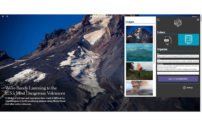Viewport: 202px width, 126px height.
Task: Click the search icon in SaganWorks panel
Action: pos(158,20)
